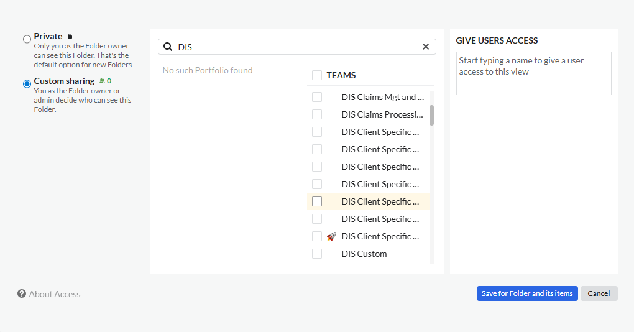The width and height of the screenshot is (634, 332).
Task: Select the Private radio option
Action: pyautogui.click(x=27, y=39)
